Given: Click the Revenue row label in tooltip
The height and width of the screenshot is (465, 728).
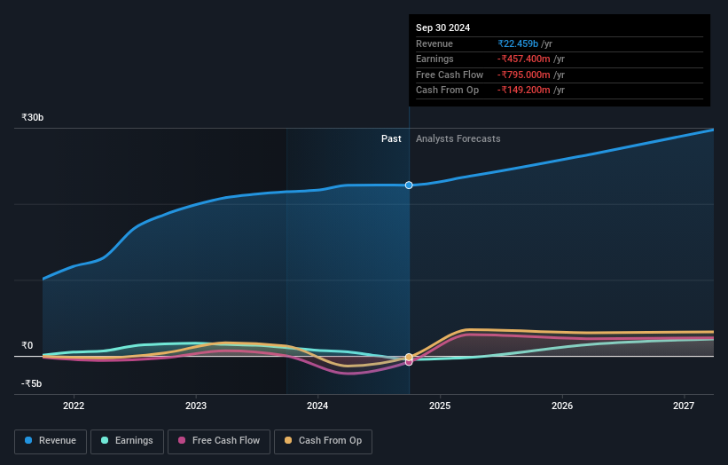Looking at the screenshot, I should pos(434,43).
